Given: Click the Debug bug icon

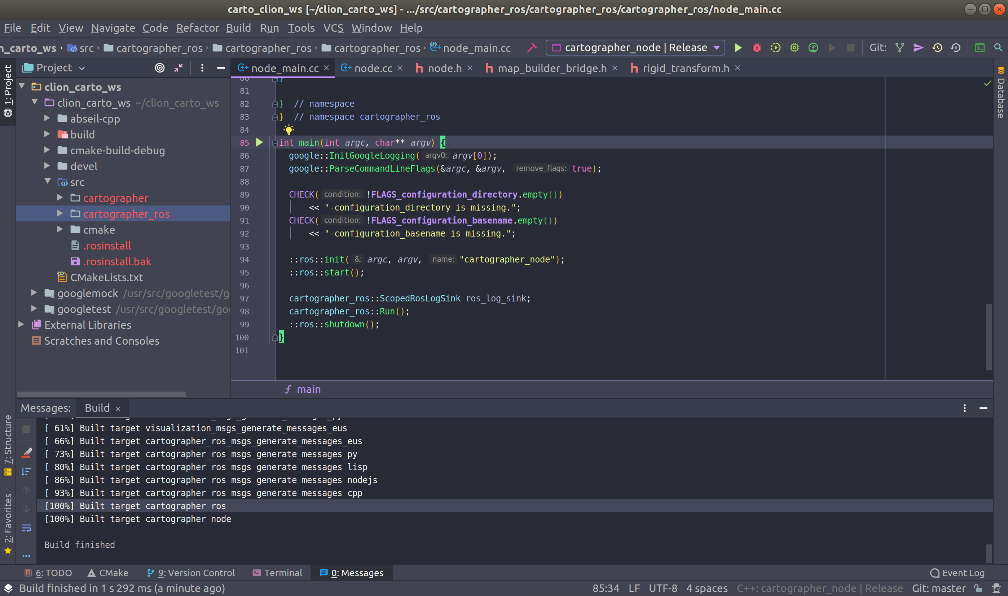Looking at the screenshot, I should [757, 48].
